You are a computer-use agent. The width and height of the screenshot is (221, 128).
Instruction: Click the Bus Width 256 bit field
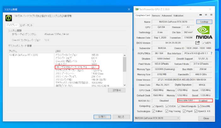click(x=203, y=69)
